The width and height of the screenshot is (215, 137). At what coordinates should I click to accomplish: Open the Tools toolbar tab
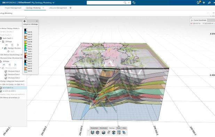coord(119,128)
